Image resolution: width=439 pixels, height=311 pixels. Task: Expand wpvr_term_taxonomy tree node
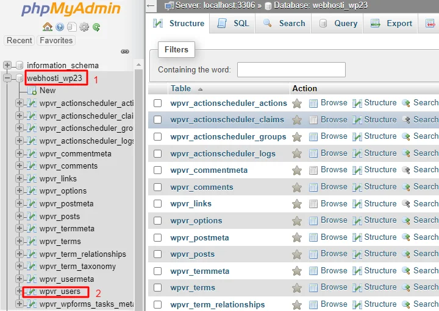pyautogui.click(x=20, y=266)
